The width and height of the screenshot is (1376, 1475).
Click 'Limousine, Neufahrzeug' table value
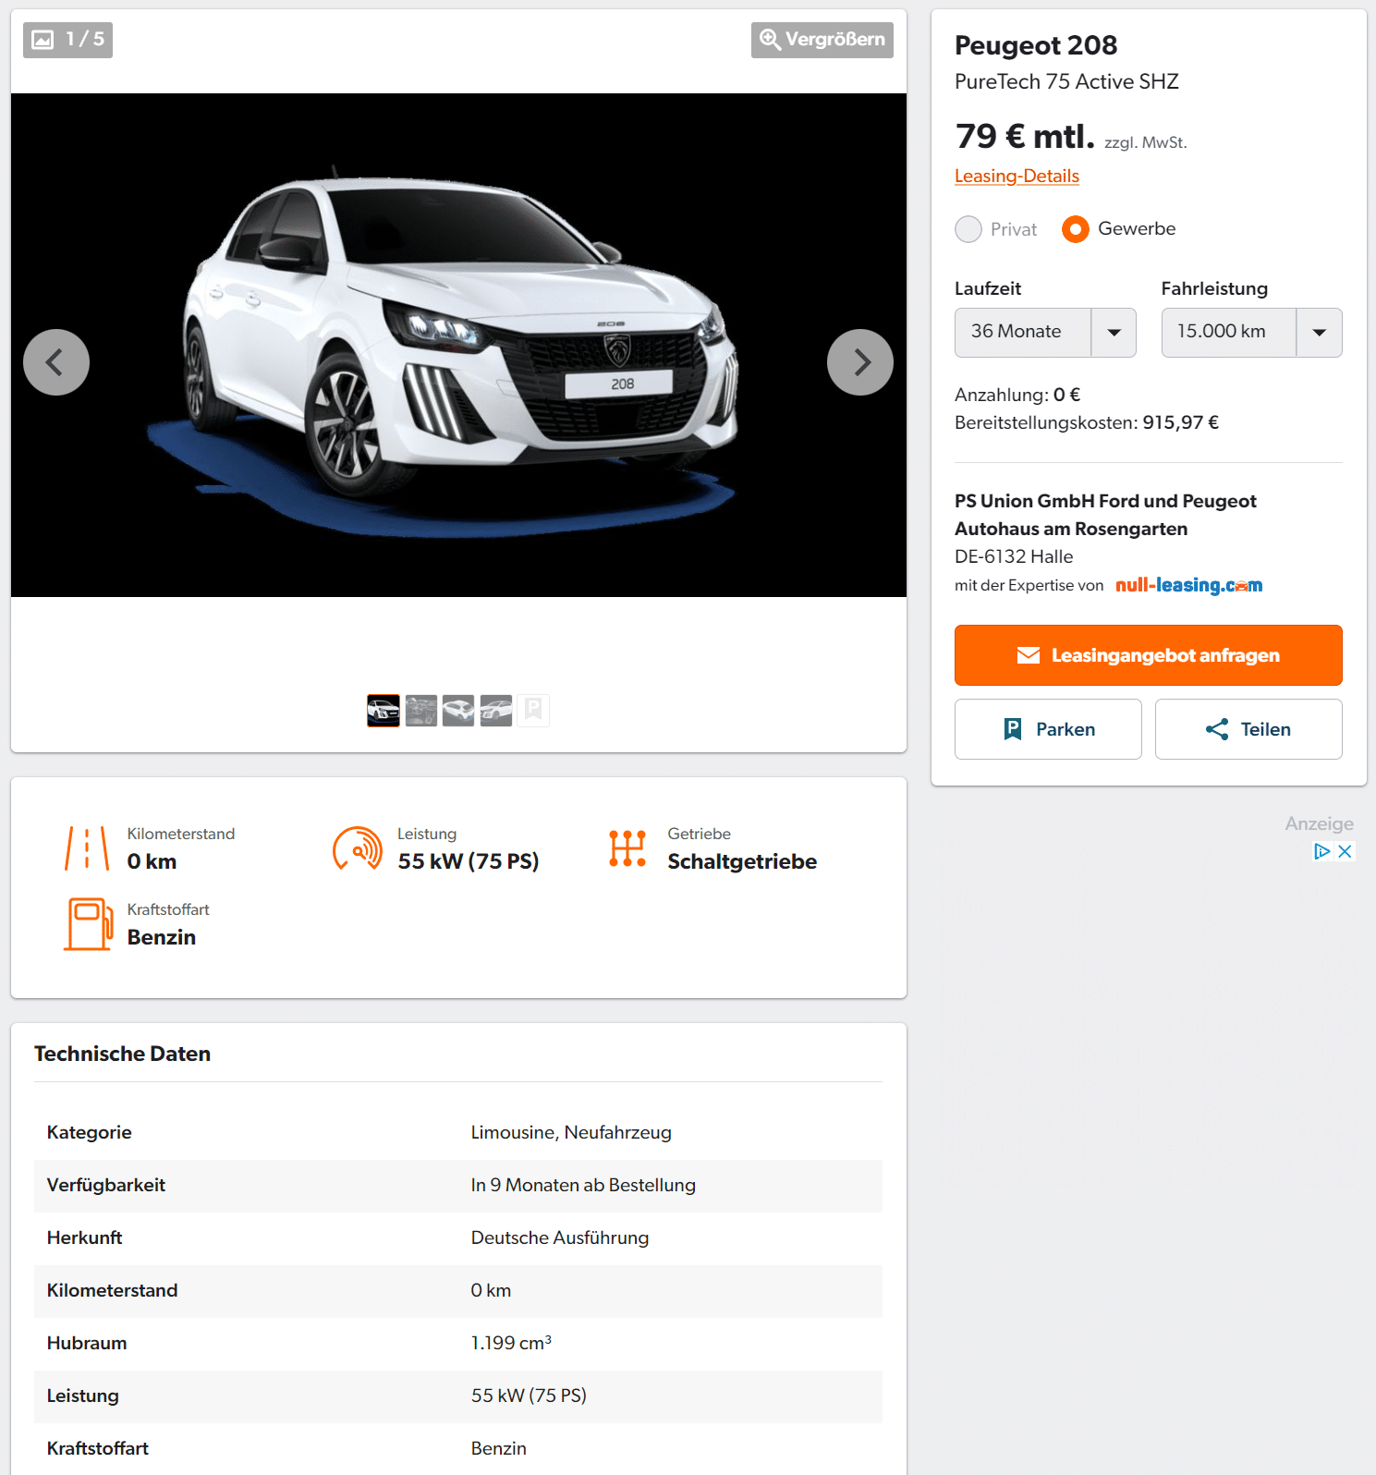click(x=571, y=1132)
